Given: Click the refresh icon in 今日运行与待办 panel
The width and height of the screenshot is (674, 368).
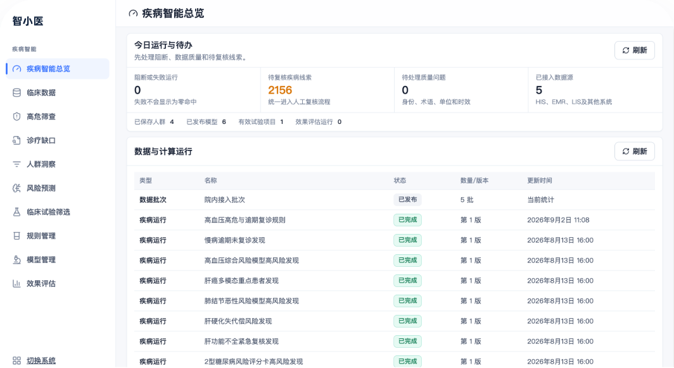Looking at the screenshot, I should pos(626,51).
